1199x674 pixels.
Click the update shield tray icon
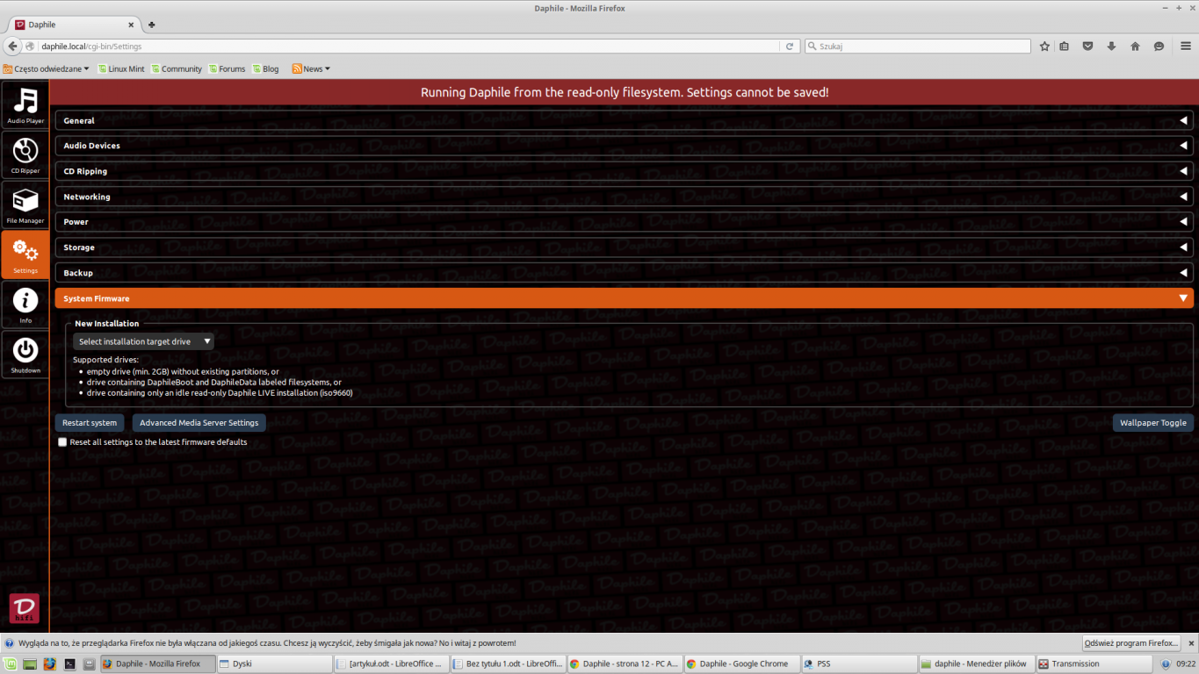(x=1166, y=664)
